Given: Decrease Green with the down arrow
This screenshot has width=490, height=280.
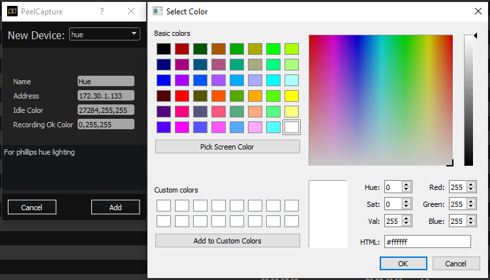Looking at the screenshot, I should point(471,207).
